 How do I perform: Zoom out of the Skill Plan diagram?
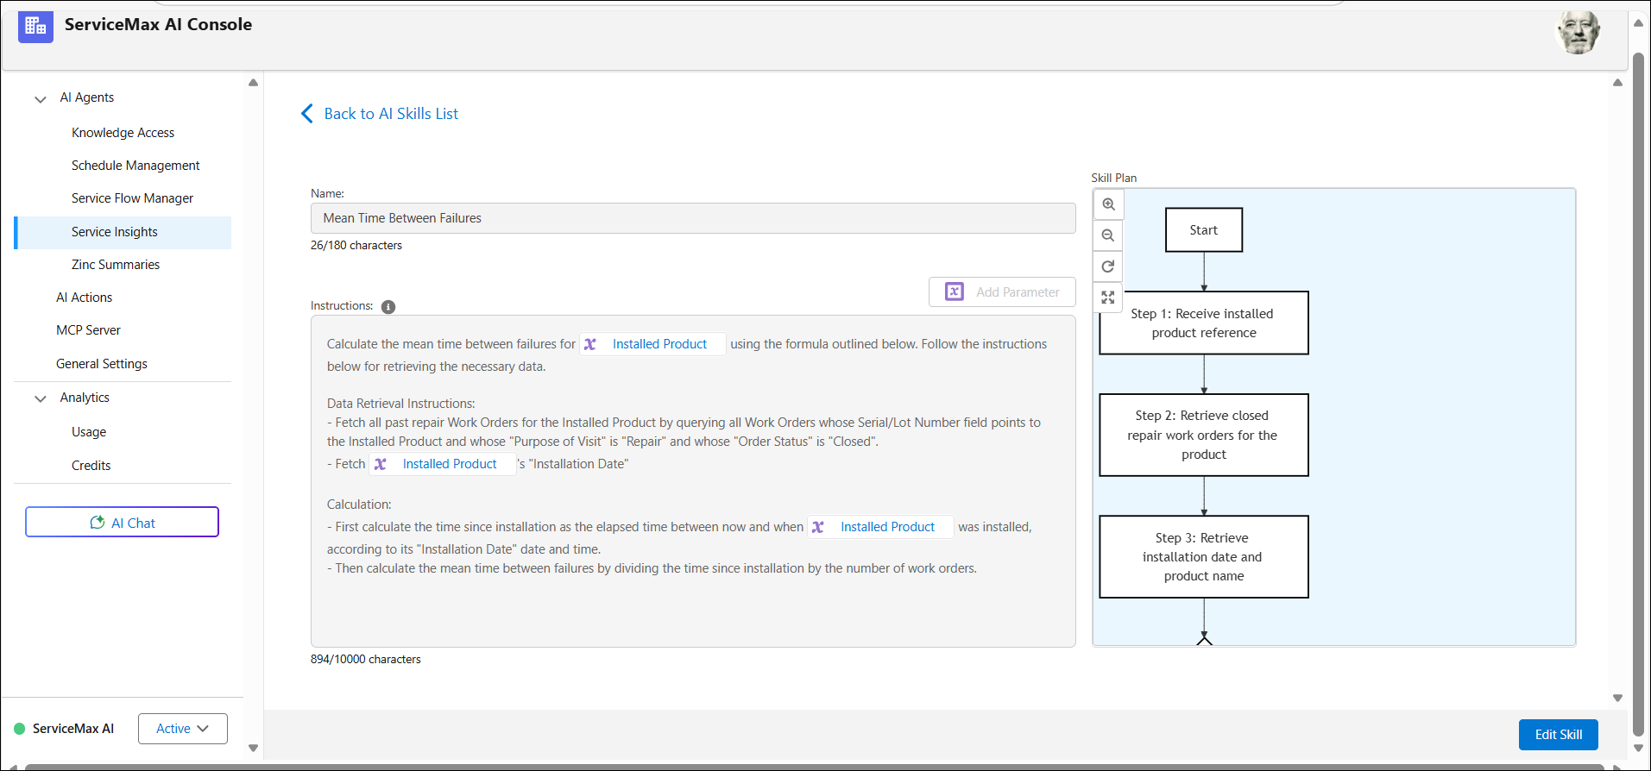[x=1108, y=235]
